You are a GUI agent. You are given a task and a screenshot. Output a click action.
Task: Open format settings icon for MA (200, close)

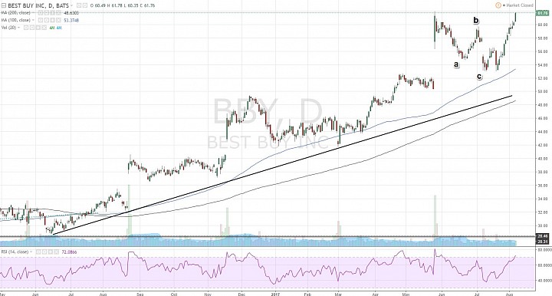tap(47, 13)
